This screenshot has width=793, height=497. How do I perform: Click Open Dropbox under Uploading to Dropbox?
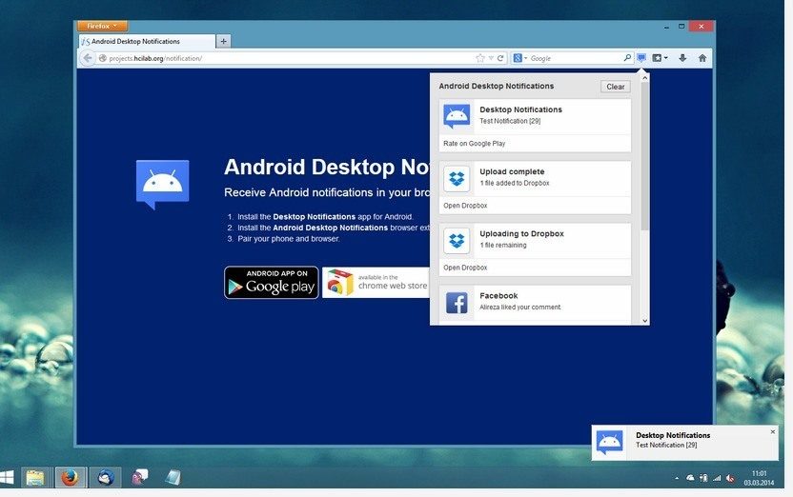pos(465,268)
